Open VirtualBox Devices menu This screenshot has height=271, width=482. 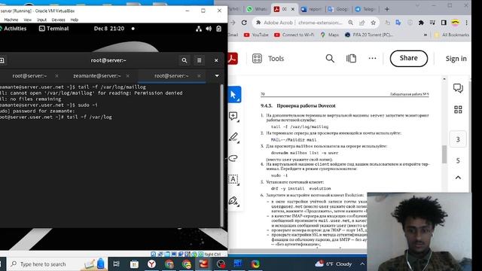[x=59, y=20]
